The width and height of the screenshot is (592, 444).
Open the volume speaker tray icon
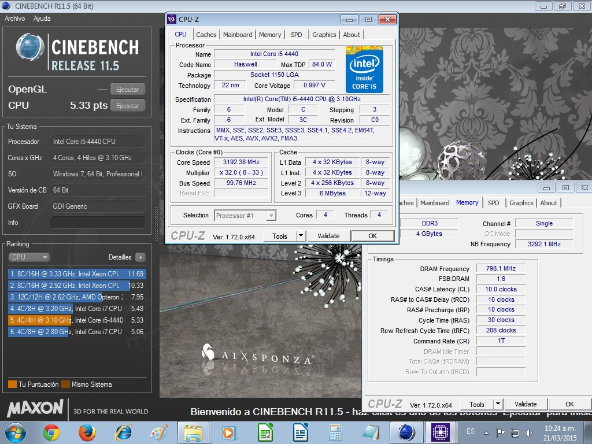pyautogui.click(x=528, y=432)
